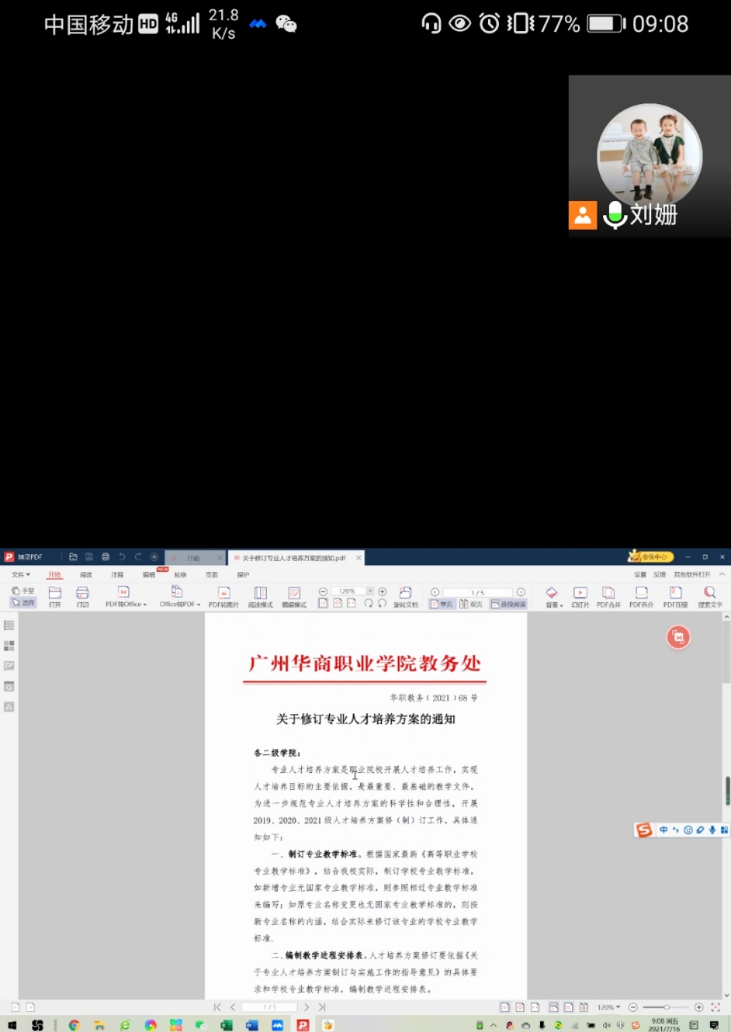Switch to the 注释 annotation tab
Viewport: 731px width, 1032px height.
tap(117, 575)
